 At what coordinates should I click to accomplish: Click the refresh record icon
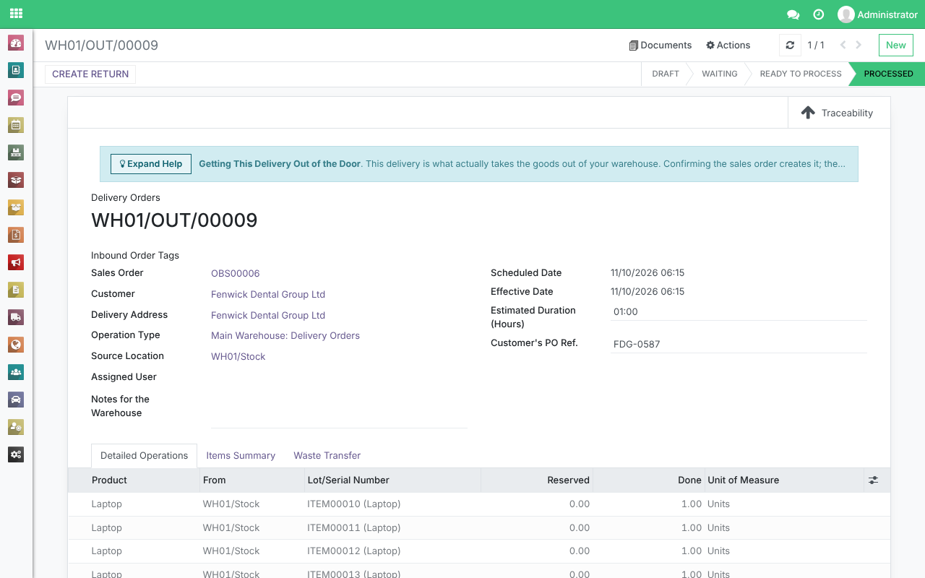790,46
